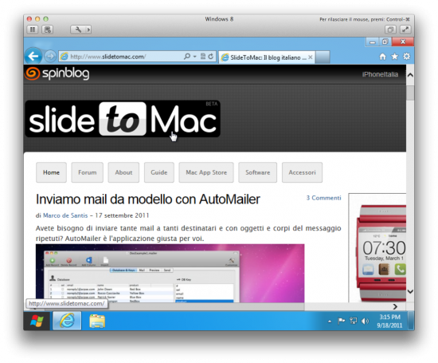Expand the wrench toolbar arrow
The image size is (438, 363).
88,30
